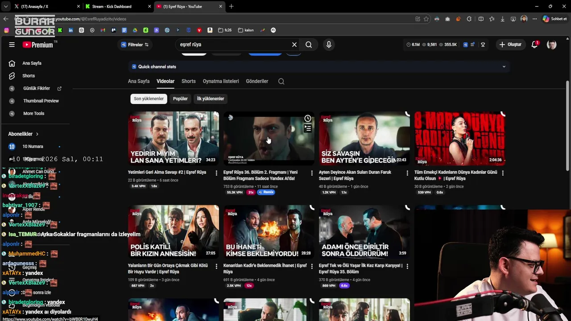Open browser extensions puzzle icon
This screenshot has width=571, height=321.
tap(469, 19)
